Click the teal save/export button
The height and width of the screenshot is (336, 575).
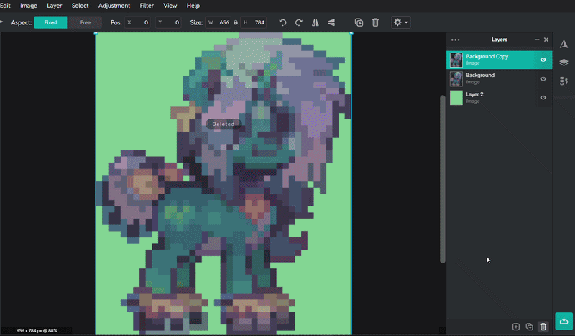(563, 321)
